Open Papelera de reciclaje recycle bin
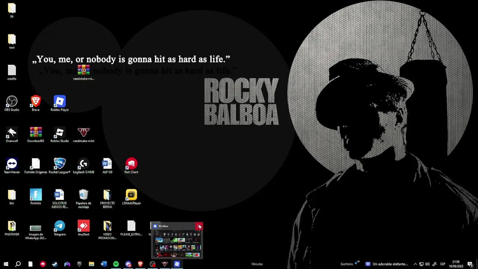The height and width of the screenshot is (269, 478). (x=83, y=199)
